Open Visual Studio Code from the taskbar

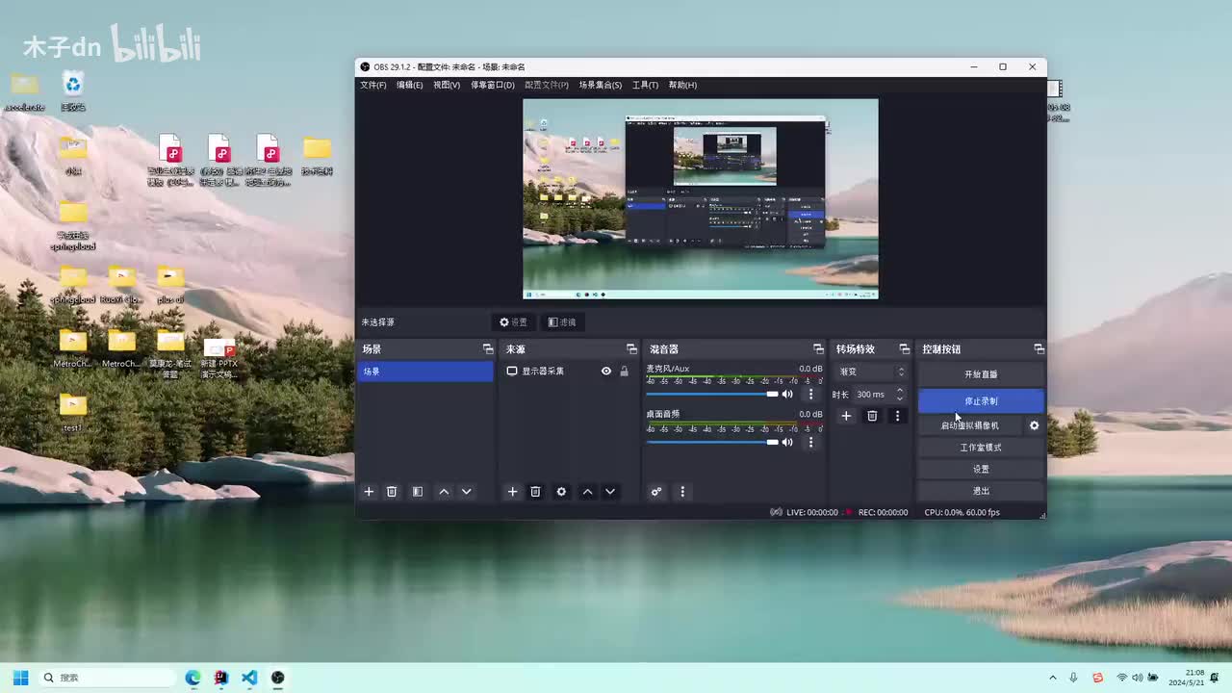pyautogui.click(x=249, y=678)
